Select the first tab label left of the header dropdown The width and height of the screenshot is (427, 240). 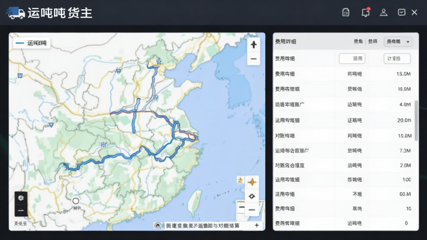(358, 41)
